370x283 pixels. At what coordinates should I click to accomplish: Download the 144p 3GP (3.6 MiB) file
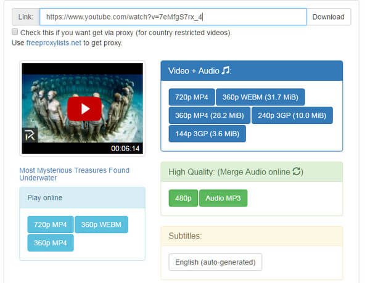(207, 134)
